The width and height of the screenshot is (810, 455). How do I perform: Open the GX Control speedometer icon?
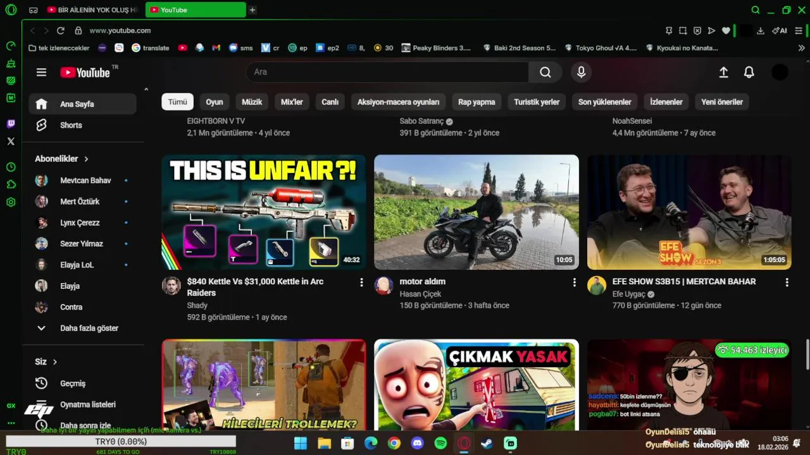tap(11, 45)
